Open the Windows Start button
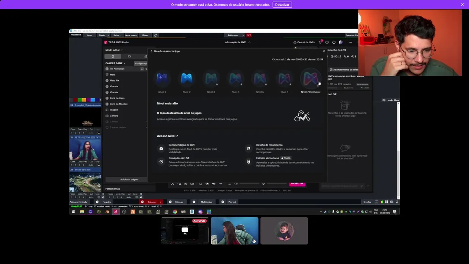 click(73, 212)
